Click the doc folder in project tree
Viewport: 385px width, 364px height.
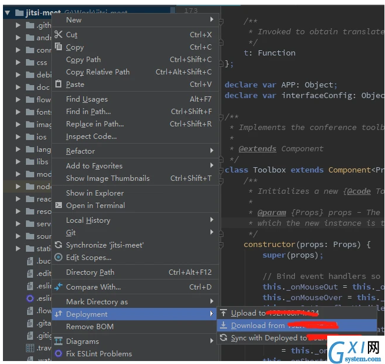38,87
